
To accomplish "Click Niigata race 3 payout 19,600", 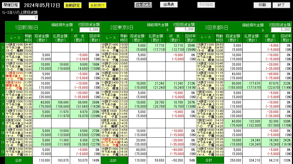I will click(64, 65).
